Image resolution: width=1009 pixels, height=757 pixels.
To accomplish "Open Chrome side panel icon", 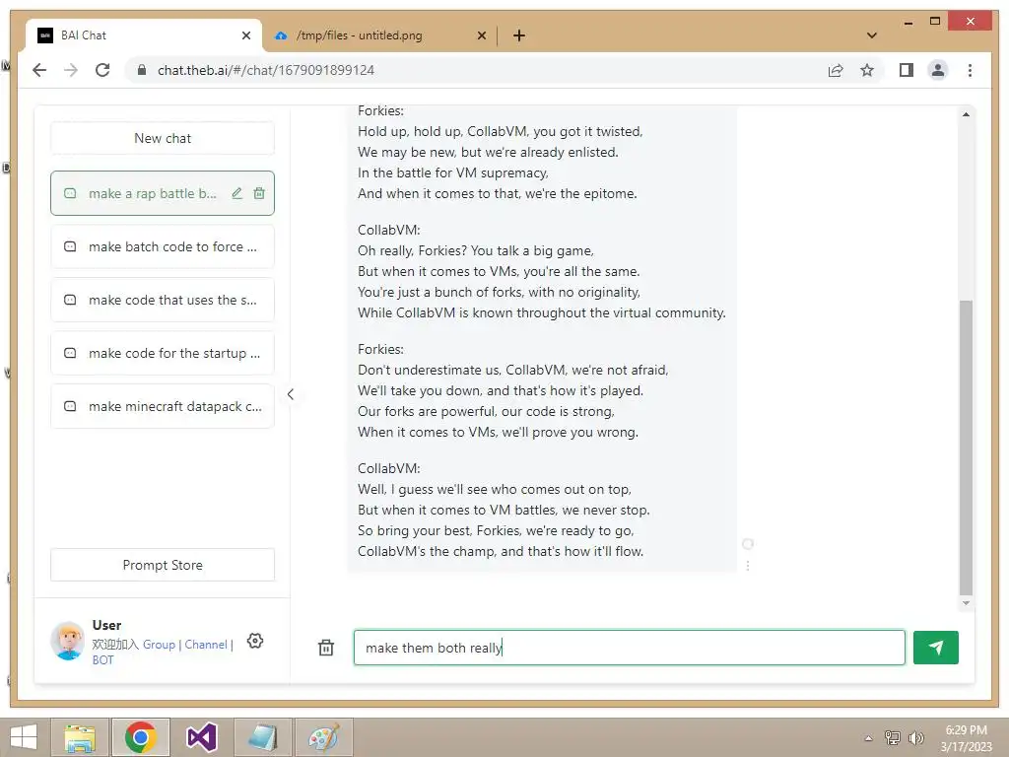I will click(907, 70).
